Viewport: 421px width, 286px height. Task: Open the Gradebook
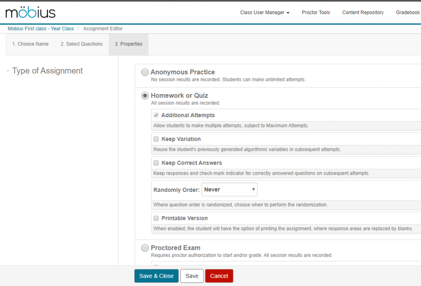tap(407, 12)
